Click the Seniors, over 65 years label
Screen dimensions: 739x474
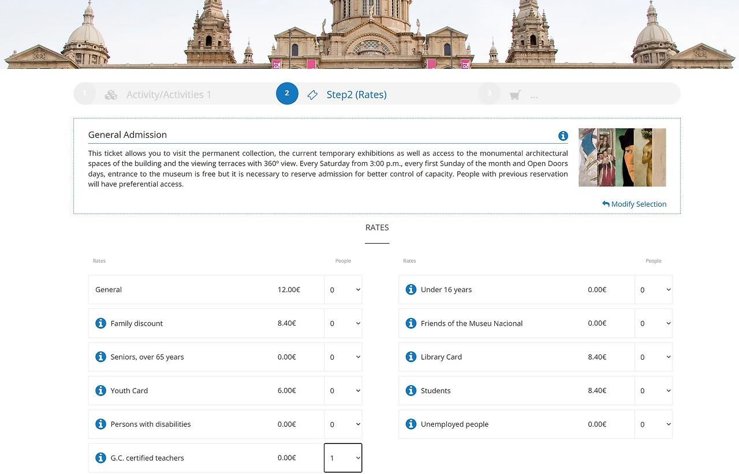[x=147, y=357]
